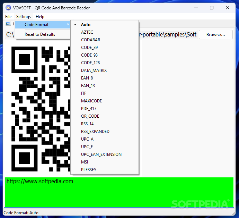
Task: Close the QR Code Reader window
Action: [228, 8]
